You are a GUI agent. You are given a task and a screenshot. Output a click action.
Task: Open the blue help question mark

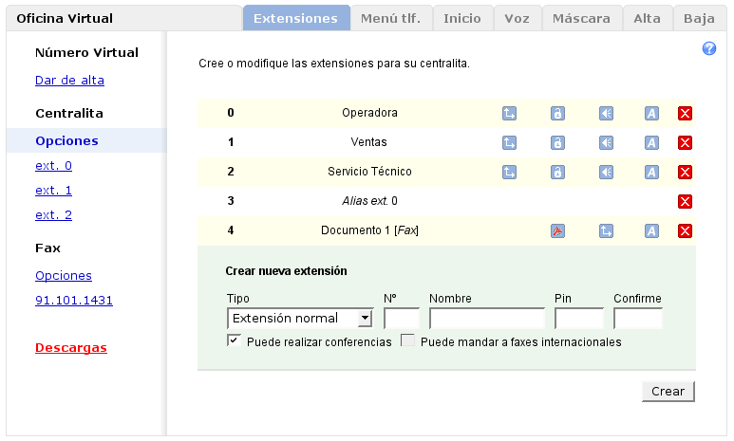point(708,49)
